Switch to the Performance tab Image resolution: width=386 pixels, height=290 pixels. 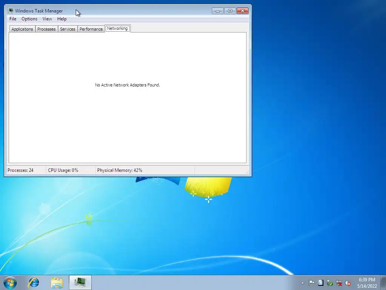91,29
